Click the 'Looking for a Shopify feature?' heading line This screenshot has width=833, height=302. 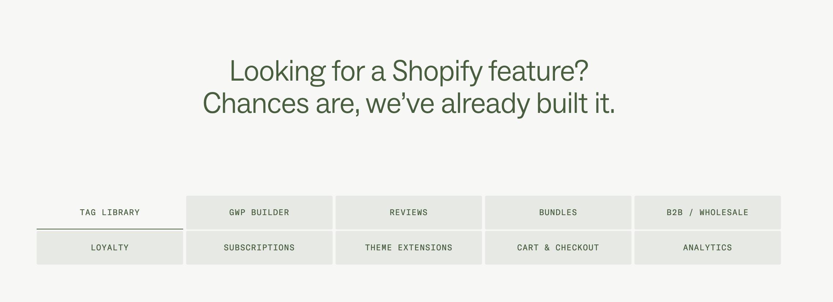(409, 71)
